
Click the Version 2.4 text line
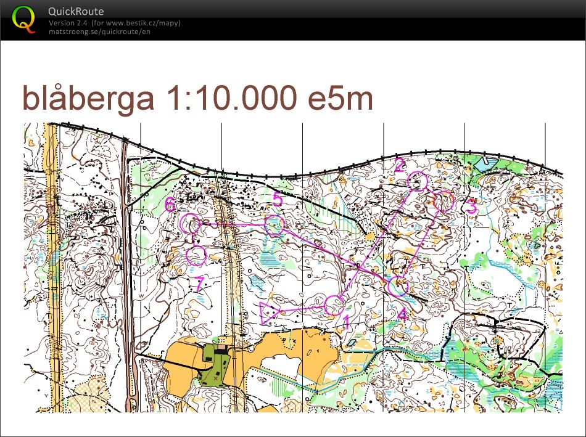(x=114, y=23)
